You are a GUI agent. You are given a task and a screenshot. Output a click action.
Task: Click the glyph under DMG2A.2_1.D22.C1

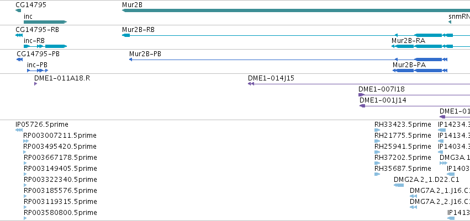click(399, 185)
